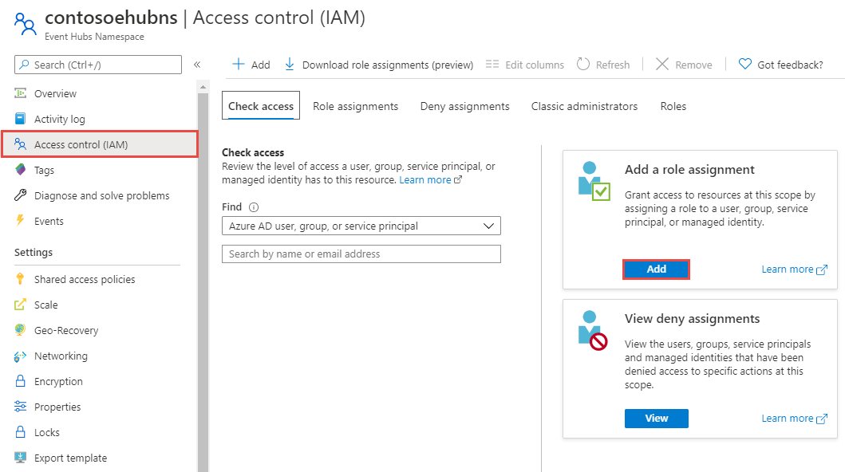Screen dimensions: 845x472
Task: Click the View deny assignments card icon
Action: [592, 330]
